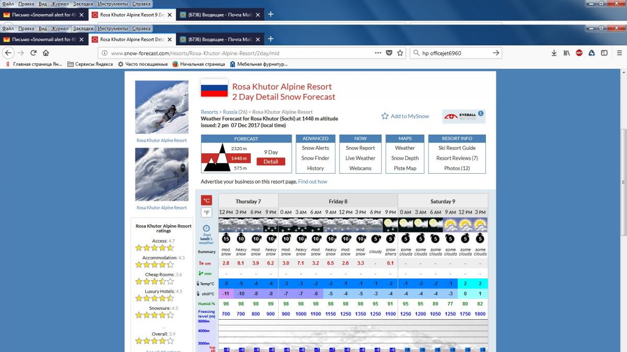Open the Snow Finder link
Viewport: 627px width, 352px height.
[x=315, y=158]
